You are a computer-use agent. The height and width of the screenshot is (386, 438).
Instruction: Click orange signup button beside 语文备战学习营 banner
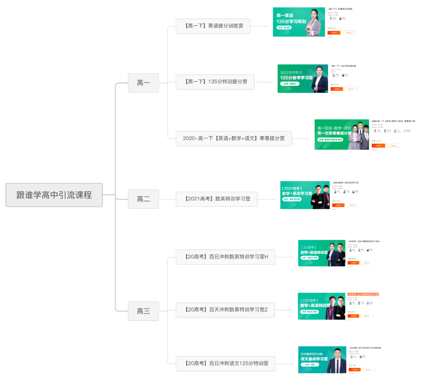pos(355,369)
